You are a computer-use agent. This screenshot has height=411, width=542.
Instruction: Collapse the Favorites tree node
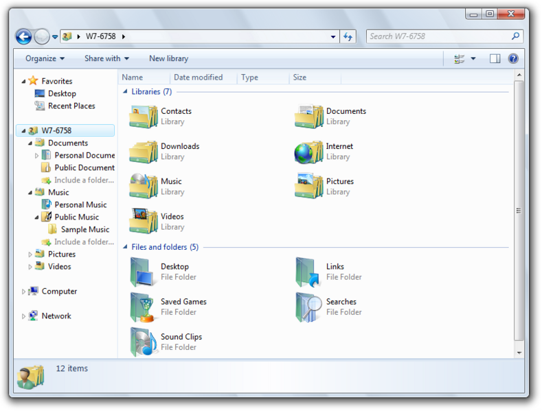point(23,82)
